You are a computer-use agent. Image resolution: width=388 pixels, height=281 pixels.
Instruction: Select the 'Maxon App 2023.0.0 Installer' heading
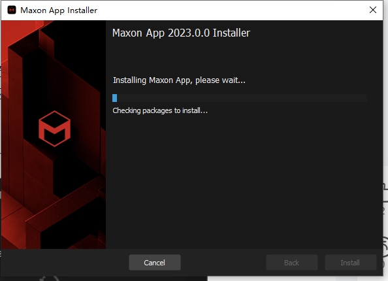[181, 33]
